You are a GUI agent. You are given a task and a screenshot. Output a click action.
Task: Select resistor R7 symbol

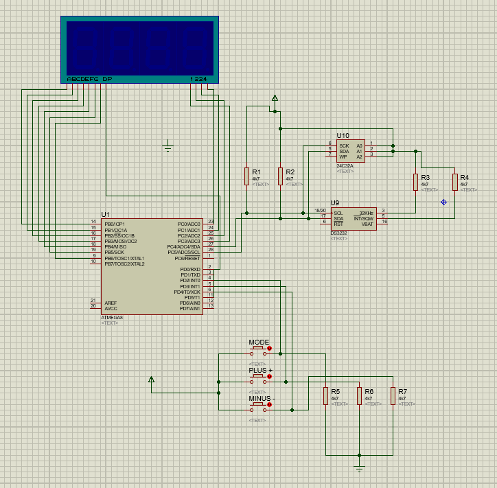coord(393,395)
